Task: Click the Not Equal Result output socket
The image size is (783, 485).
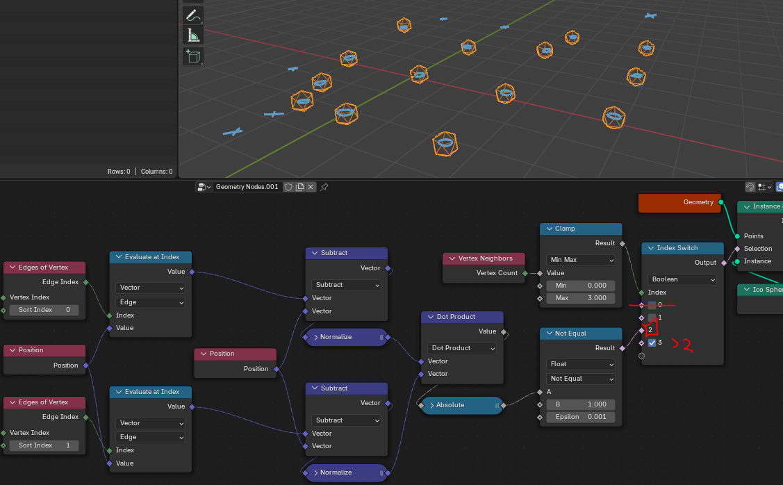Action: coord(623,348)
